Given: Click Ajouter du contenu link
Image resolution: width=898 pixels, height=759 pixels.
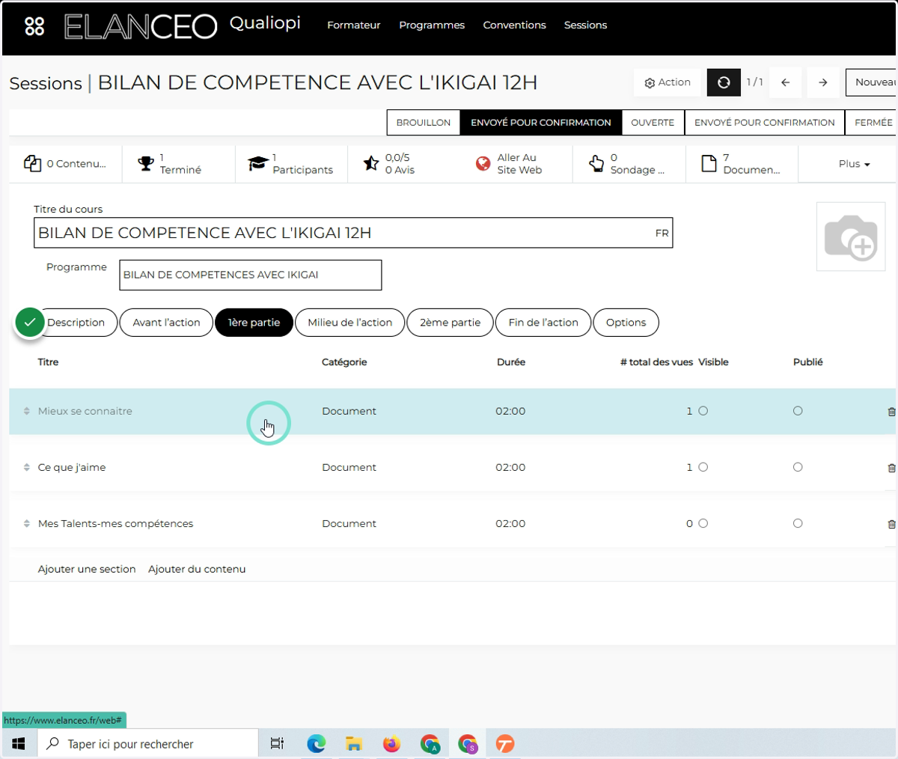Looking at the screenshot, I should point(197,570).
